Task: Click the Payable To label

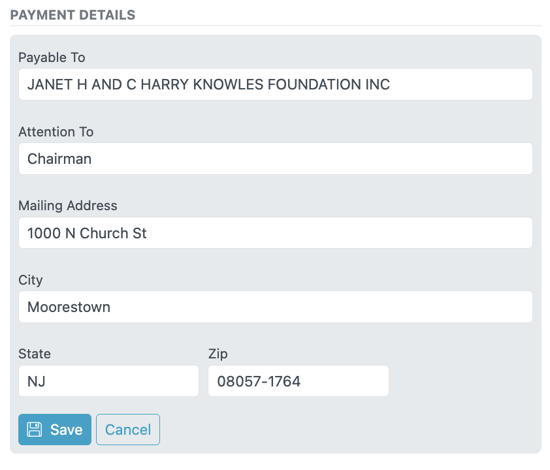Action: (x=52, y=57)
